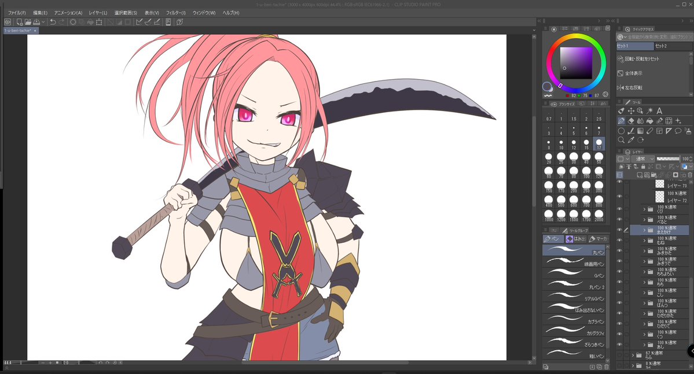Viewport: 694px width, 374px height.
Task: Select the Ruler triangle tool
Action: coord(669,131)
